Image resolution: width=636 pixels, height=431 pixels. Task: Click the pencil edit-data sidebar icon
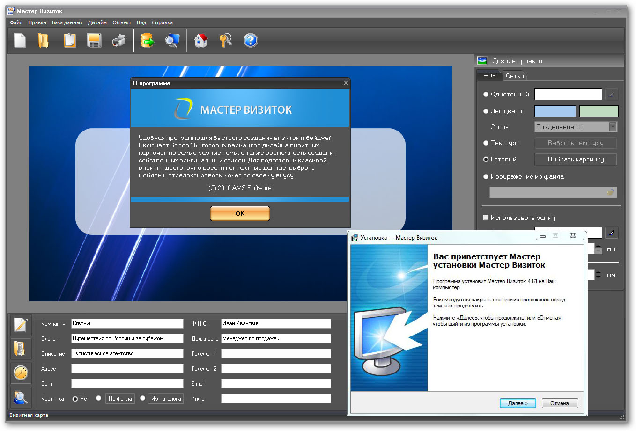coord(21,325)
